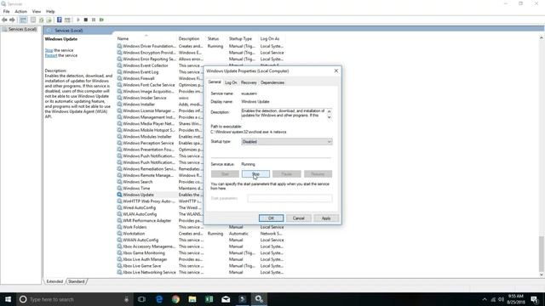Select Services (Local) in the console tree
The image size is (545, 306).
(x=23, y=30)
